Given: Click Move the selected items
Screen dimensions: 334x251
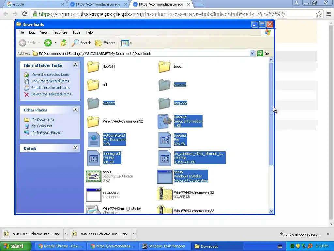Looking at the screenshot, I should coord(50,75).
